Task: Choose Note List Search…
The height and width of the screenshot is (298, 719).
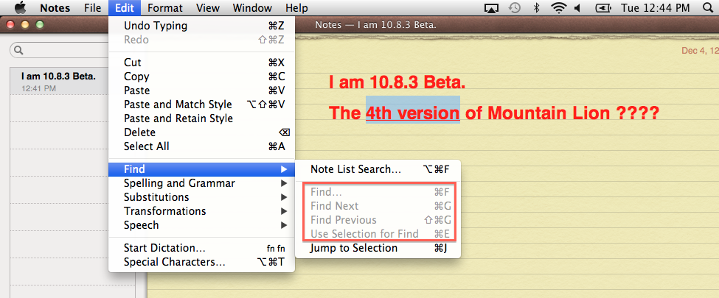Action: tap(378, 169)
